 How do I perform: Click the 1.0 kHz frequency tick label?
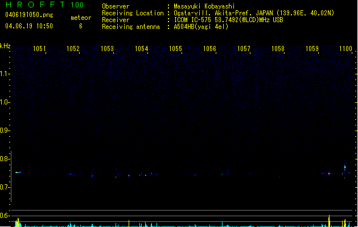(x=5, y=102)
